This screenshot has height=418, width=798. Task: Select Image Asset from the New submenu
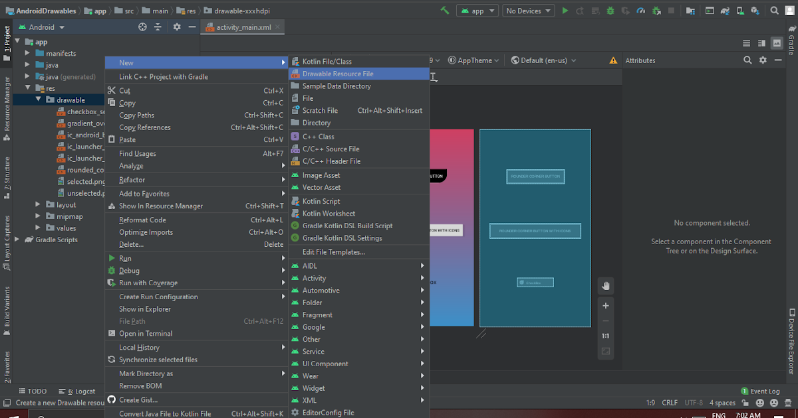point(321,174)
